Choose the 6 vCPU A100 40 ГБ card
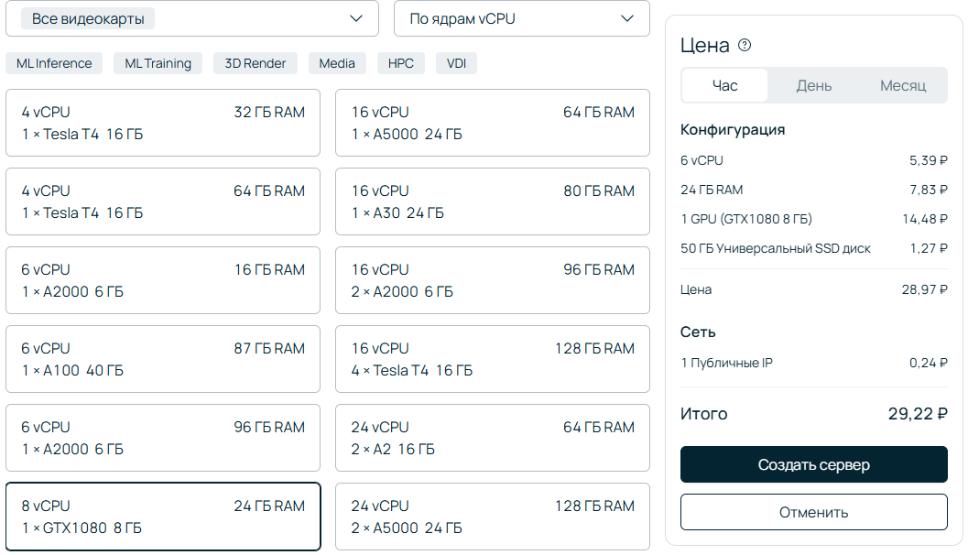Viewport: 968px width, 555px height. pos(163,359)
